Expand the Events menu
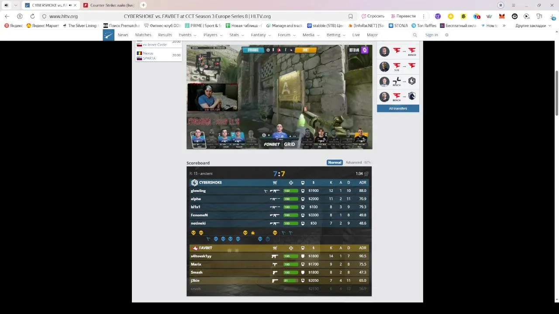Screen dimensions: 559x314 [x=187, y=35]
